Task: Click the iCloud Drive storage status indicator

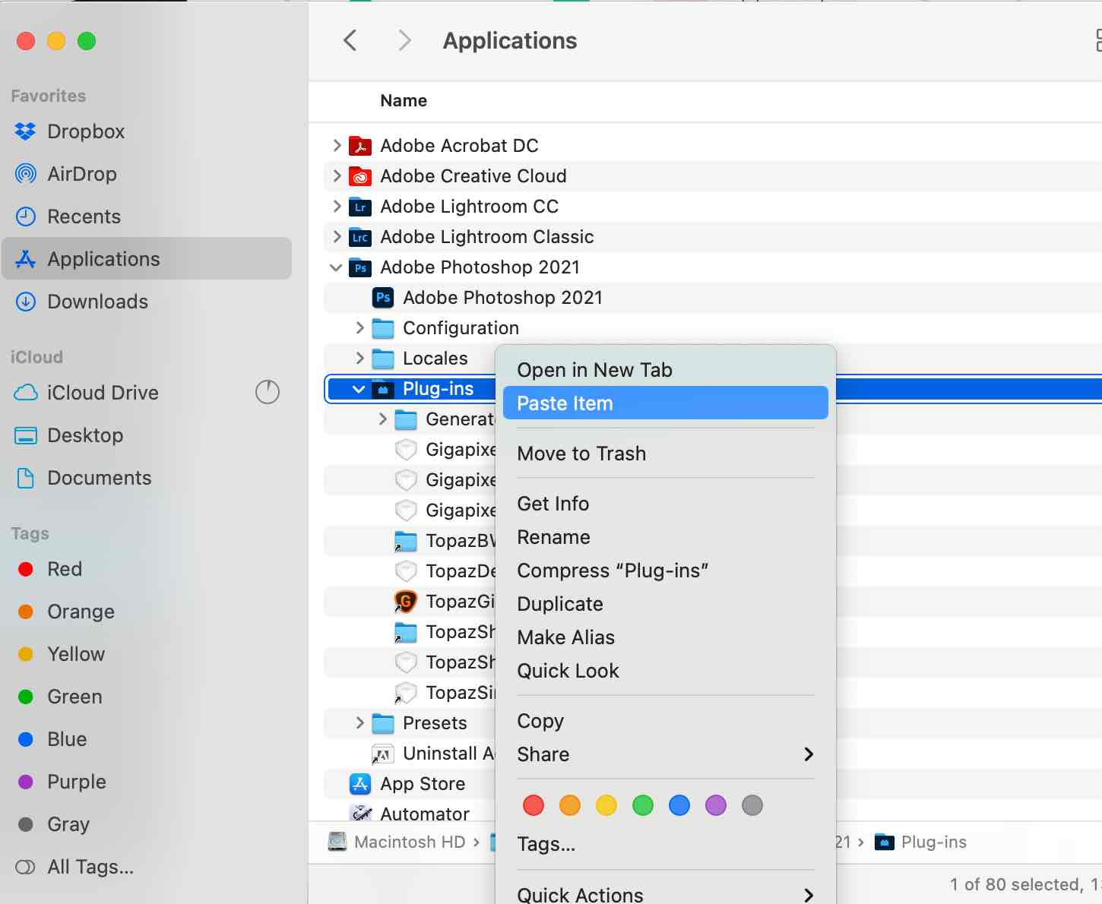Action: [x=267, y=392]
